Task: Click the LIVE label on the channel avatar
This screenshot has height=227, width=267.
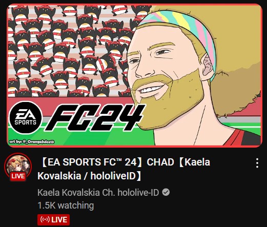Action: tap(18, 176)
